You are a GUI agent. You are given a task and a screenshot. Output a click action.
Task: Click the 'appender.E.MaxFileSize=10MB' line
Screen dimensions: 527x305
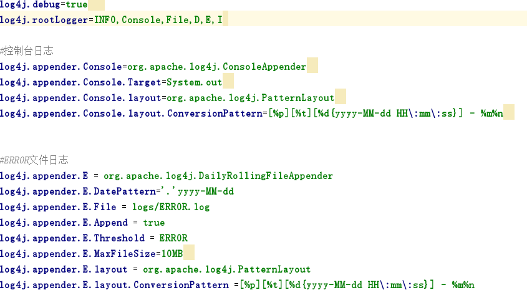click(92, 254)
